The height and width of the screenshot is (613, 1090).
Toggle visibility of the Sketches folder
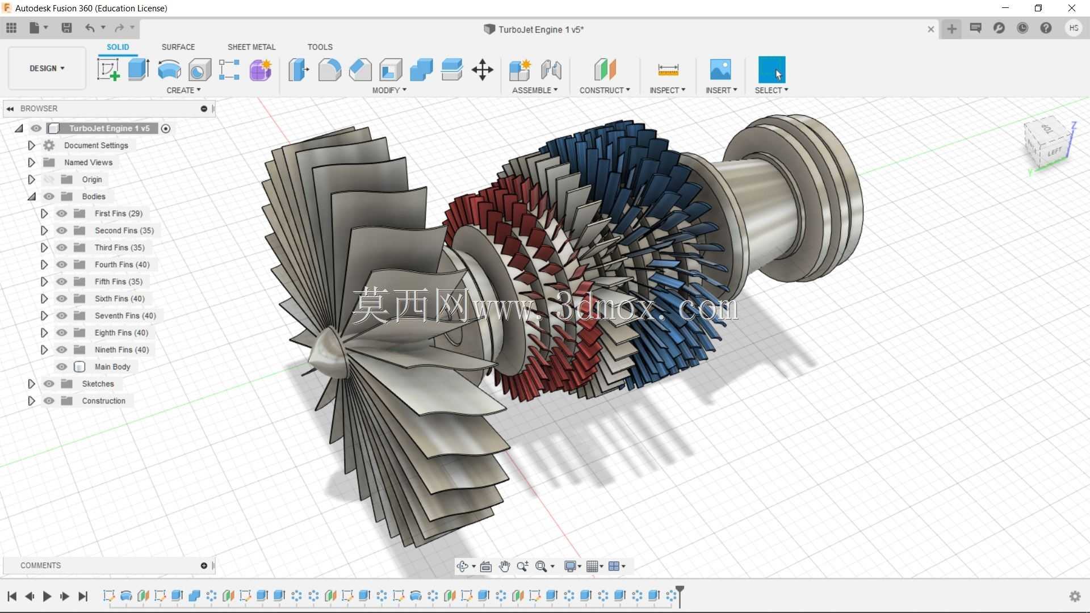pos(49,384)
